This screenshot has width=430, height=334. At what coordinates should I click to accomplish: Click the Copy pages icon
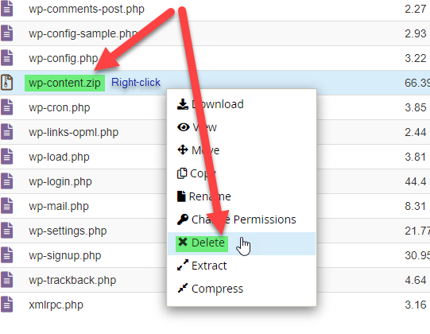[182, 173]
